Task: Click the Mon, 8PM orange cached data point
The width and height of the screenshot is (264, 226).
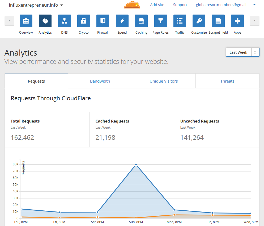Action: click(x=174, y=215)
